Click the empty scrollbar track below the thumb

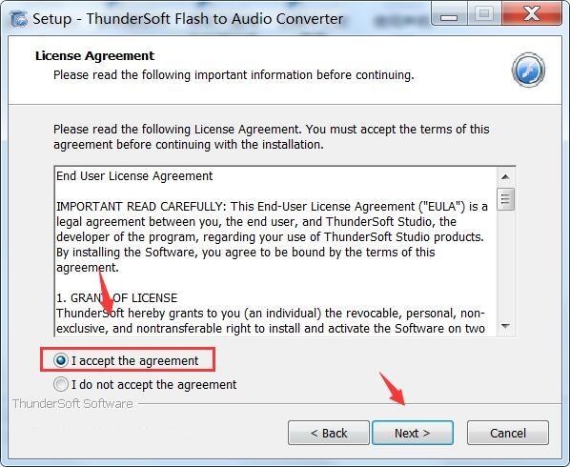point(505,264)
